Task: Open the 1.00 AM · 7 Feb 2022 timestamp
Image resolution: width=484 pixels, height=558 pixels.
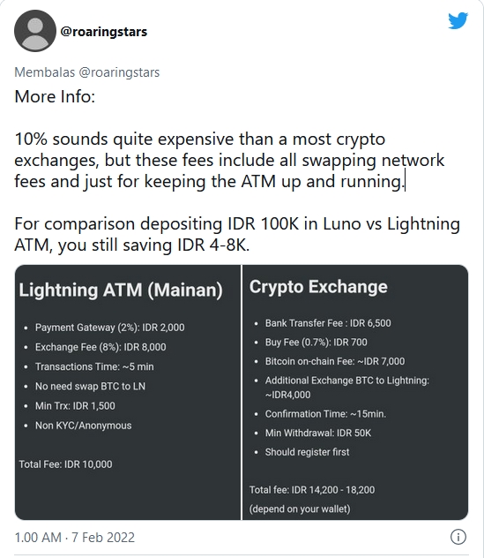Action: 75,538
